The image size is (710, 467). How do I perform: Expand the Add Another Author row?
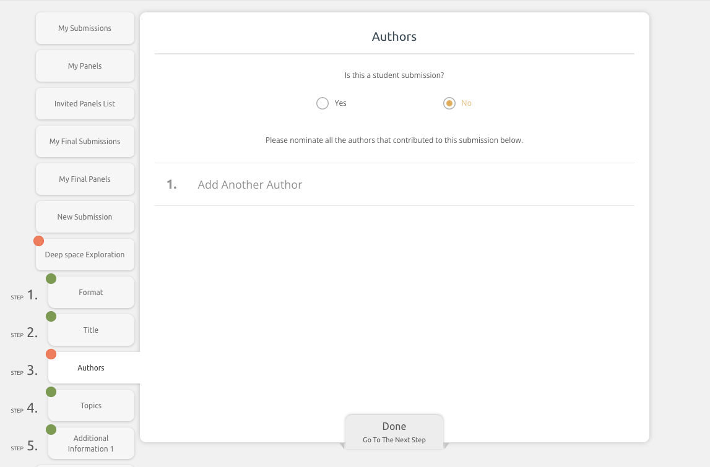[249, 185]
